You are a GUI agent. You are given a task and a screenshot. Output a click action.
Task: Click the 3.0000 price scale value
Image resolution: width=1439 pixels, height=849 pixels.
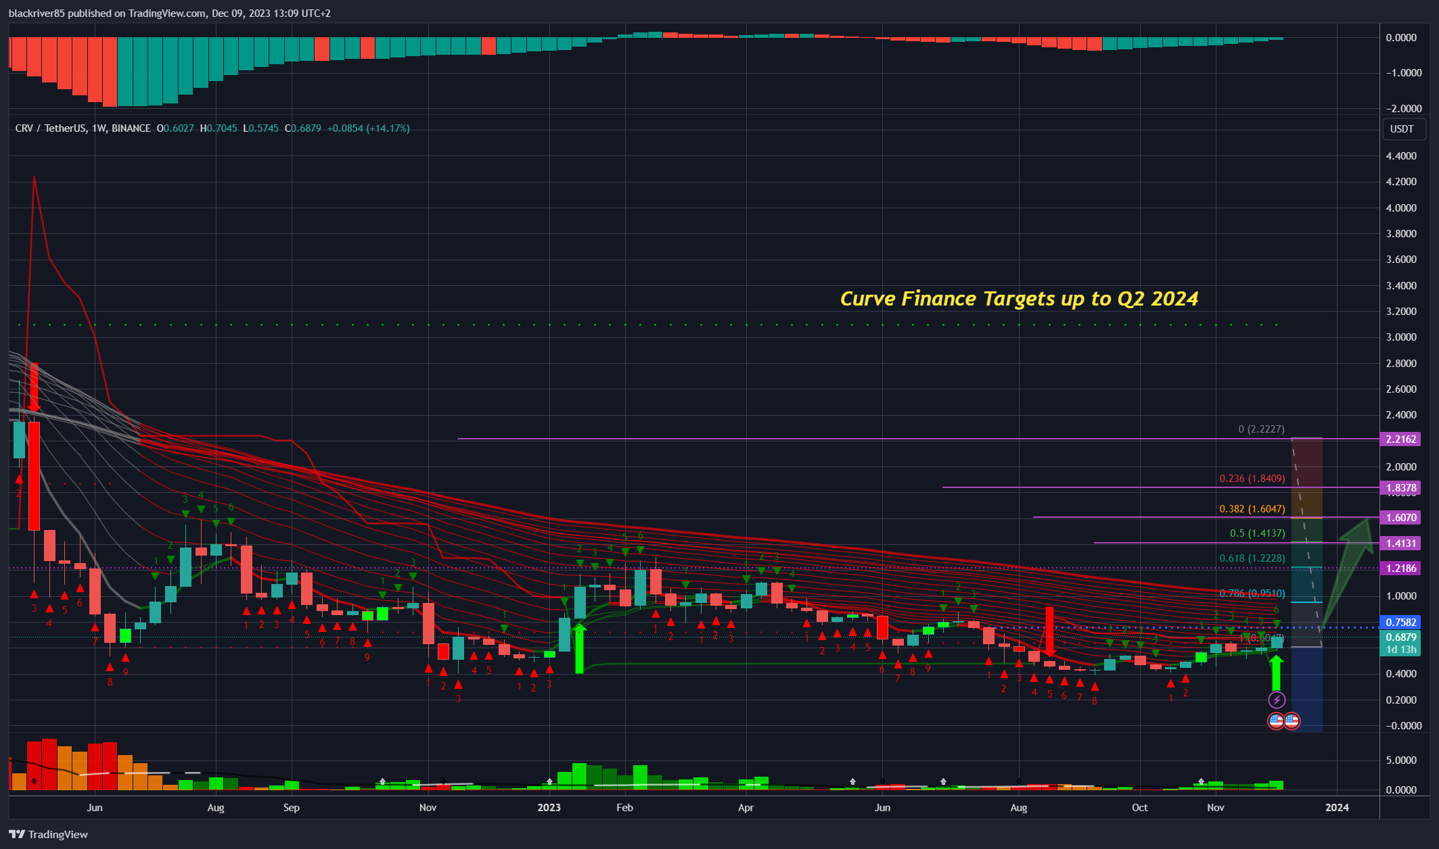click(1401, 337)
